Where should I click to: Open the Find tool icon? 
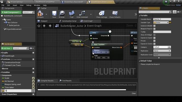(72, 14)
